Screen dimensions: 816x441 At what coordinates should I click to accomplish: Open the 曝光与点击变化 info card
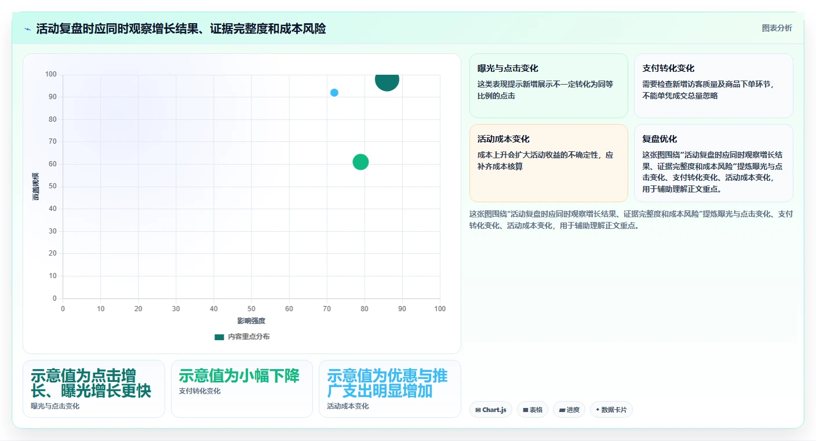pyautogui.click(x=549, y=86)
